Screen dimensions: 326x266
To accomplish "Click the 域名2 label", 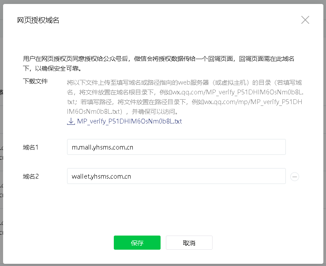I will click(x=31, y=176).
